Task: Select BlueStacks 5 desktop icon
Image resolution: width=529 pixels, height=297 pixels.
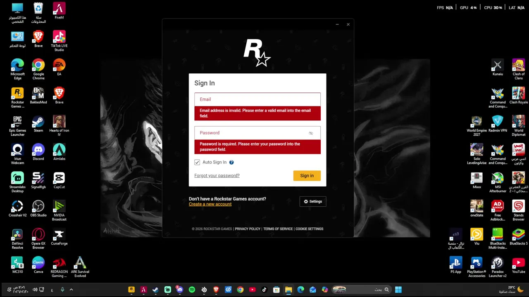Action: [x=519, y=237]
